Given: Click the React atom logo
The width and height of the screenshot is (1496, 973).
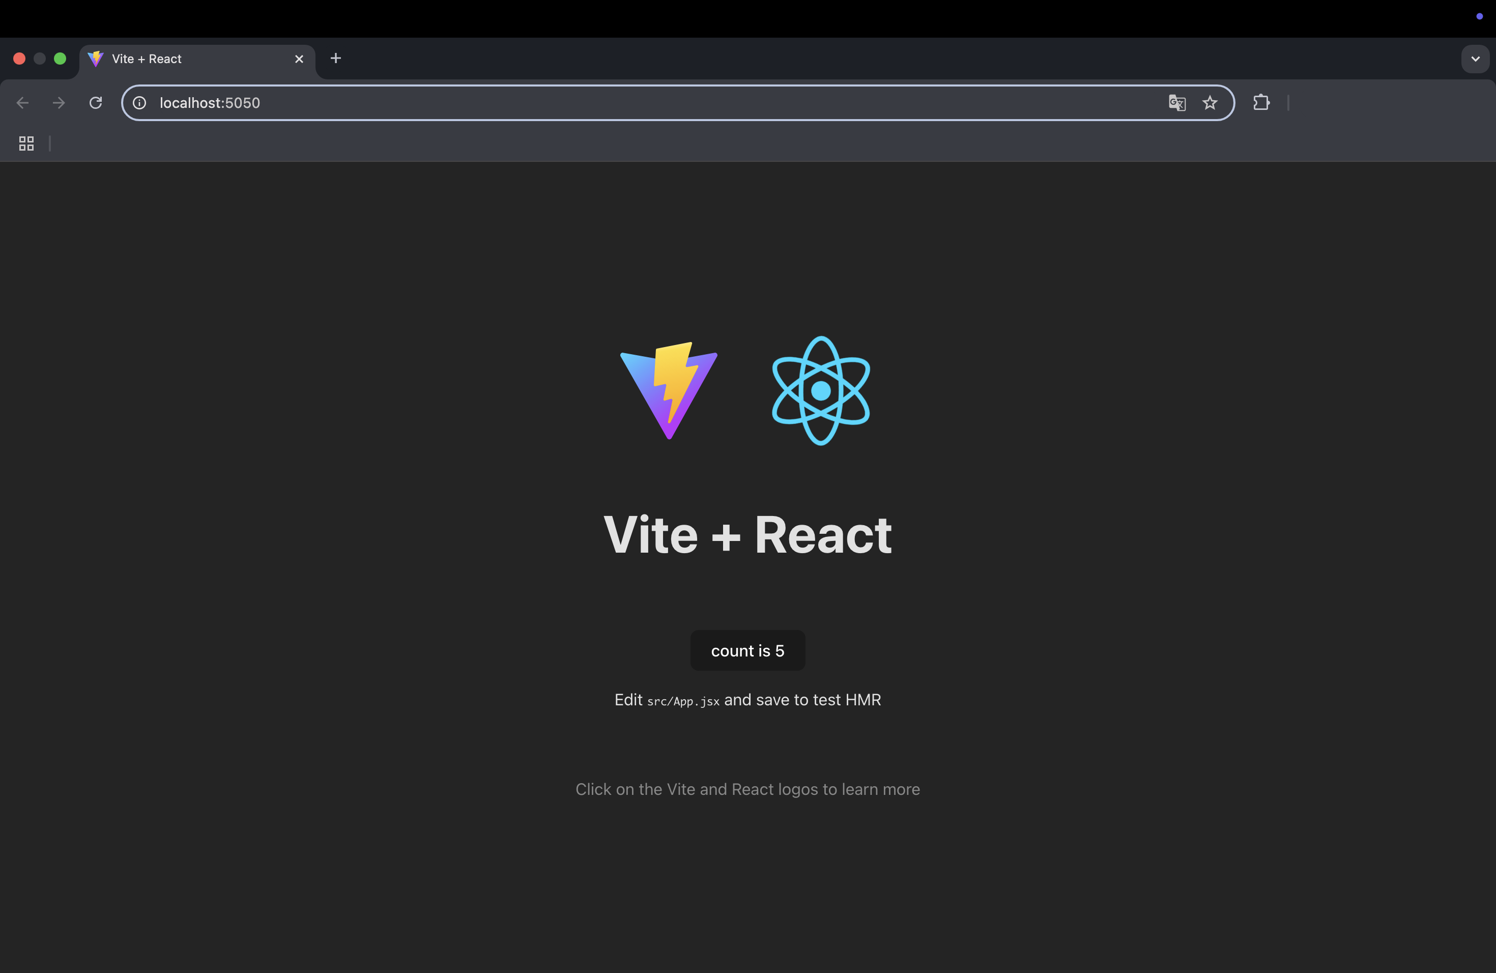Looking at the screenshot, I should coord(820,390).
